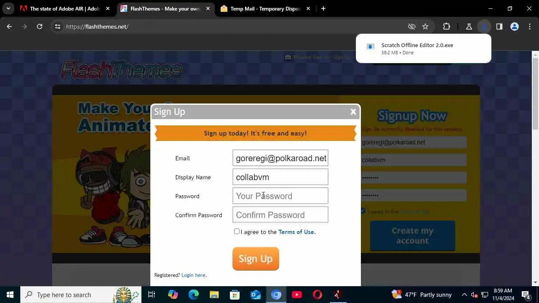
Task: Click the muted volume tray icon
Action: (x=474, y=295)
